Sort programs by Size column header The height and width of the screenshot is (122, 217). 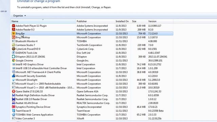[139, 21]
